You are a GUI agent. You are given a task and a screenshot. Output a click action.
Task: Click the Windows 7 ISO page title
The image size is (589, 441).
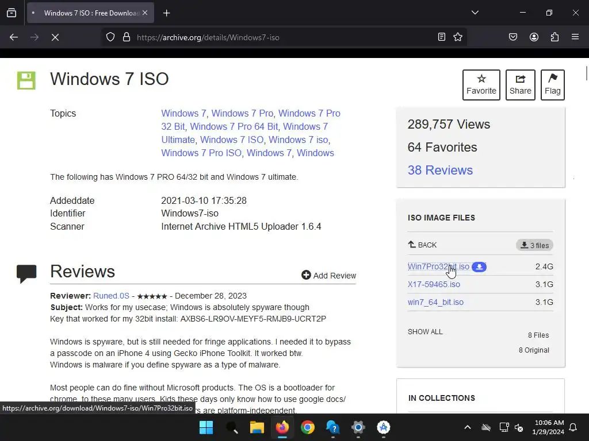pyautogui.click(x=109, y=79)
